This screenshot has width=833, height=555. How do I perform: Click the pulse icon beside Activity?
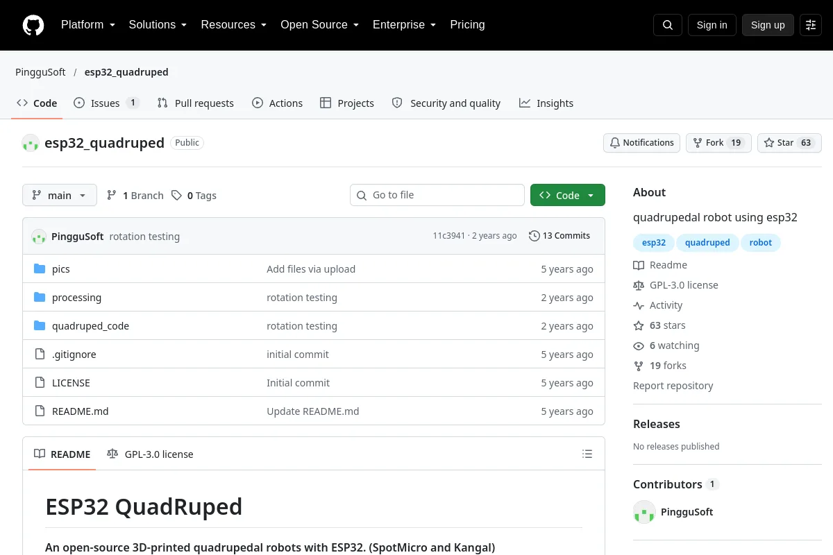pos(639,305)
